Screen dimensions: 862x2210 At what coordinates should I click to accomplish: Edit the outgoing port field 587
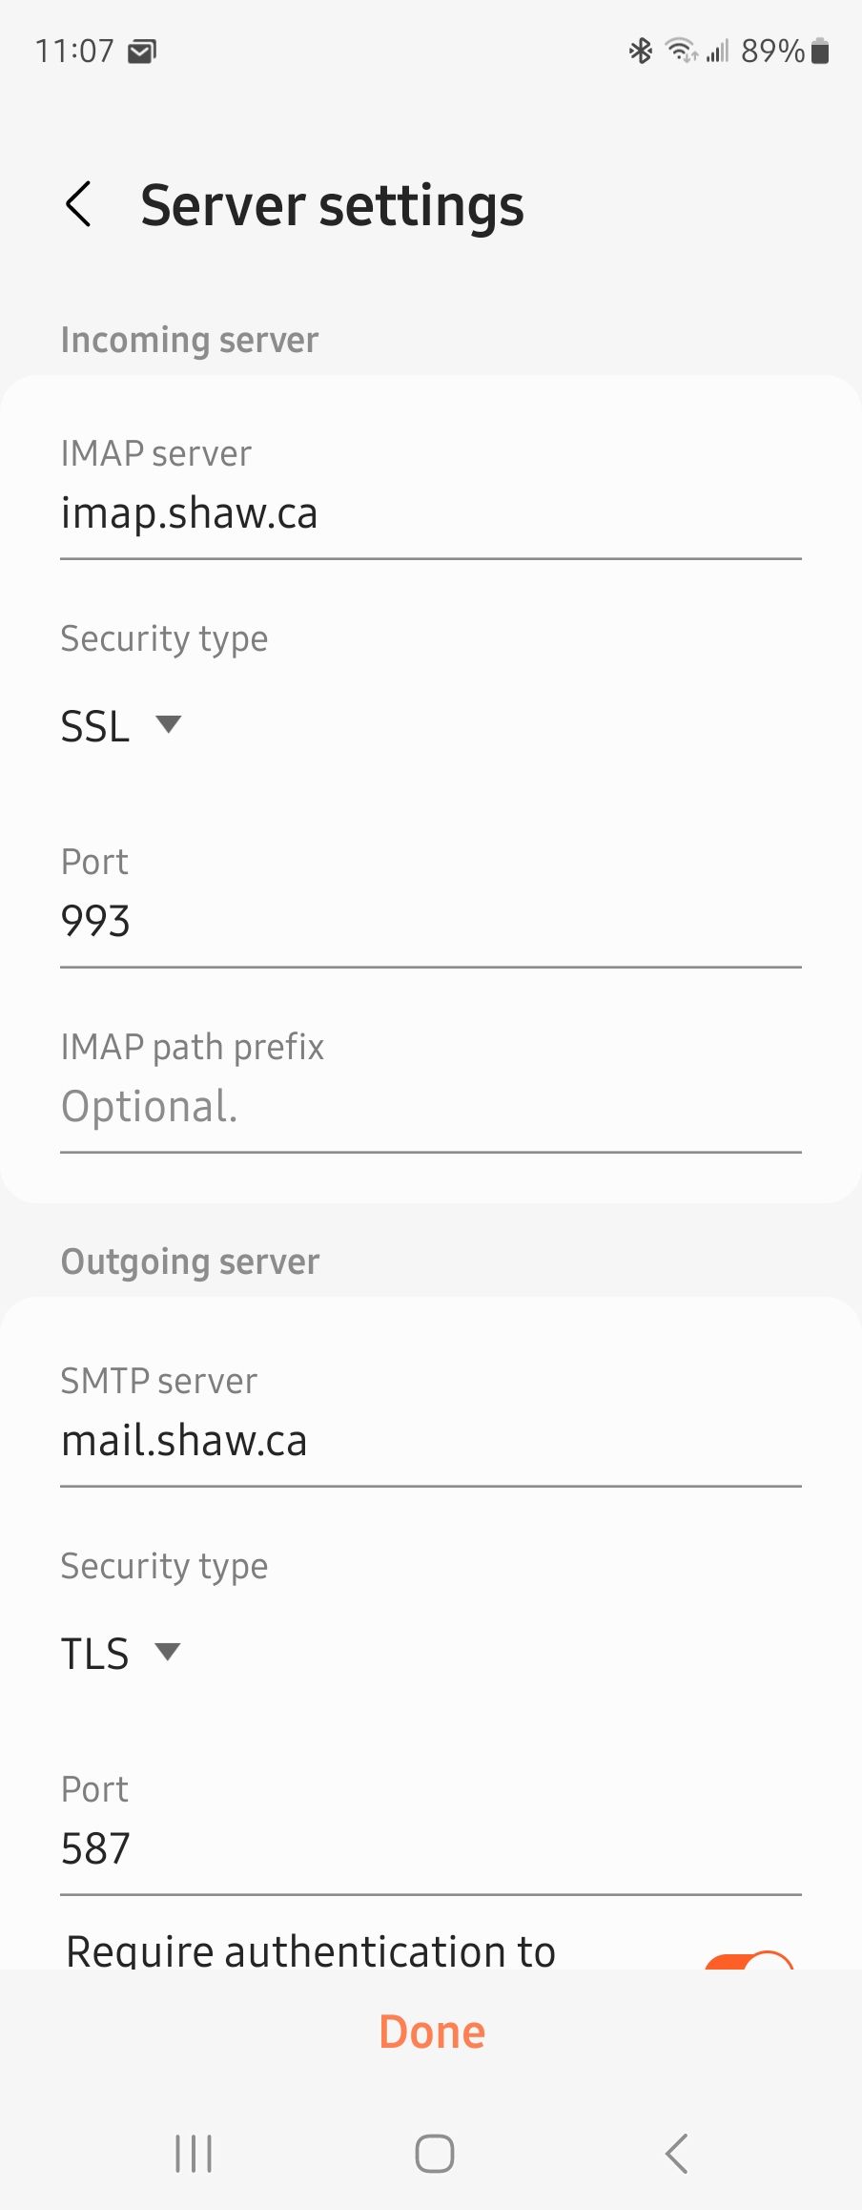[x=429, y=1849]
